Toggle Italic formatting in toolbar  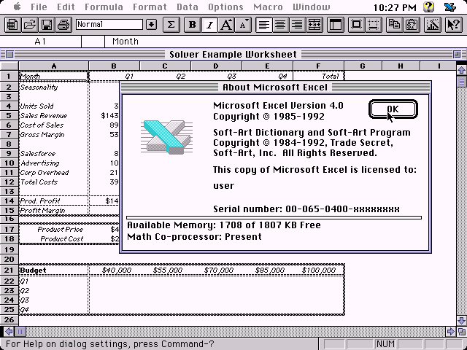coord(209,25)
